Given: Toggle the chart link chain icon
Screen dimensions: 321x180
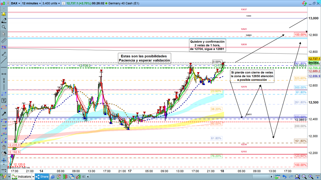Looking at the screenshot, I should pyautogui.click(x=8, y=3).
